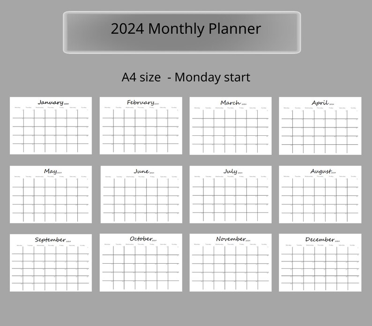Open the November calendar page thumbnail
The width and height of the screenshot is (372, 326).
(231, 263)
